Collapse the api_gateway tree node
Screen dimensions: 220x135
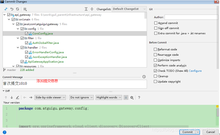(5, 15)
